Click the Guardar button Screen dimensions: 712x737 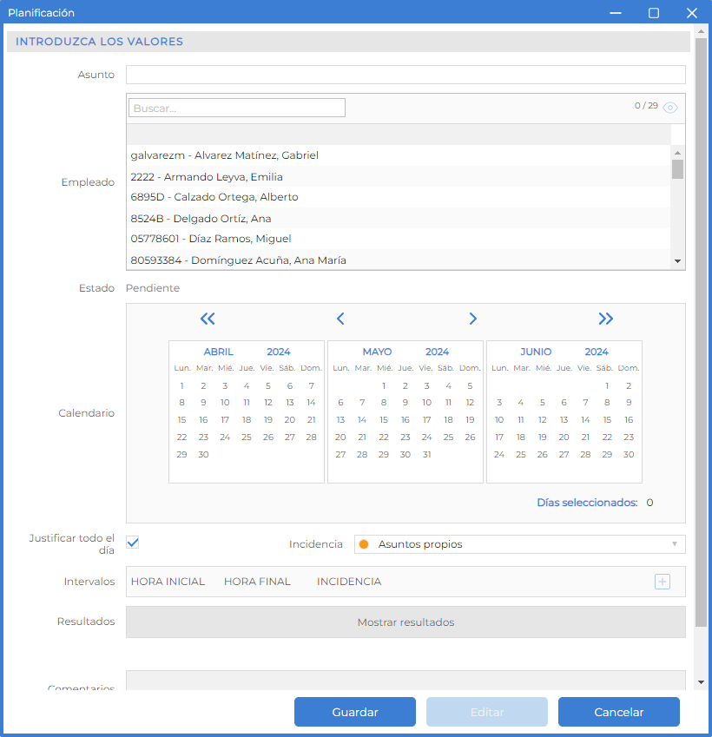[x=355, y=712]
